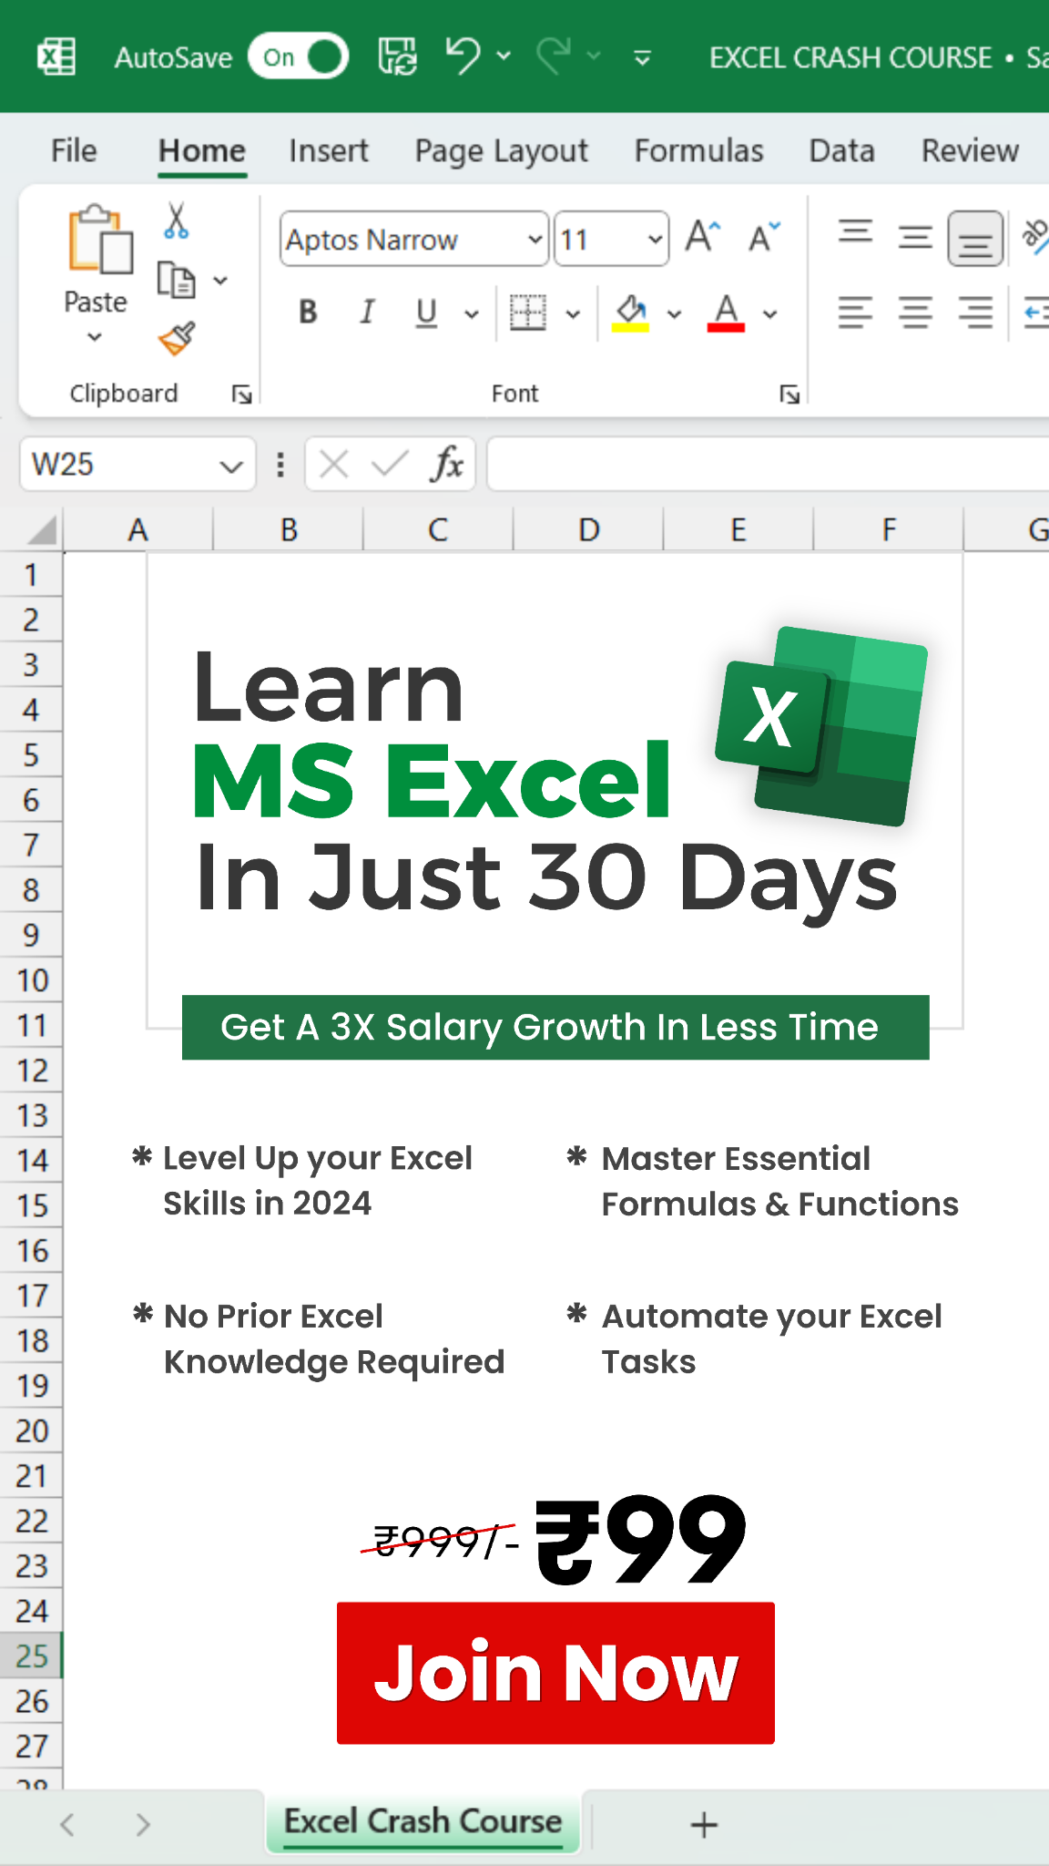Go to the Formulas tab

(699, 150)
